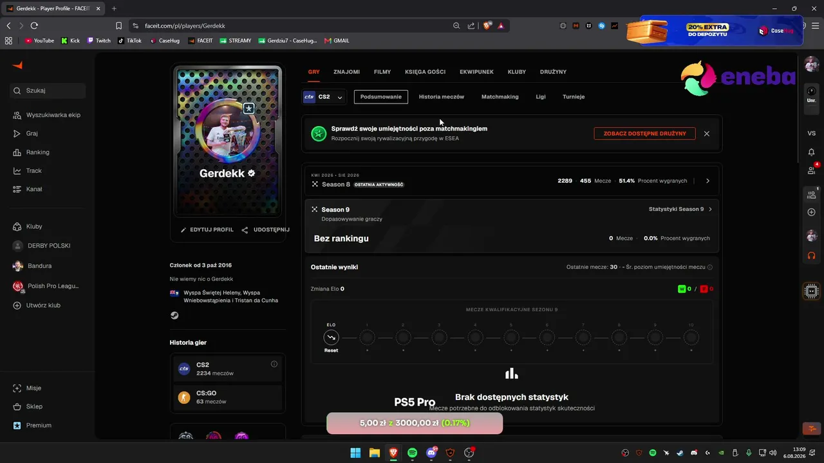
Task: Open the EKWIPUNEK tab
Action: coord(477,72)
